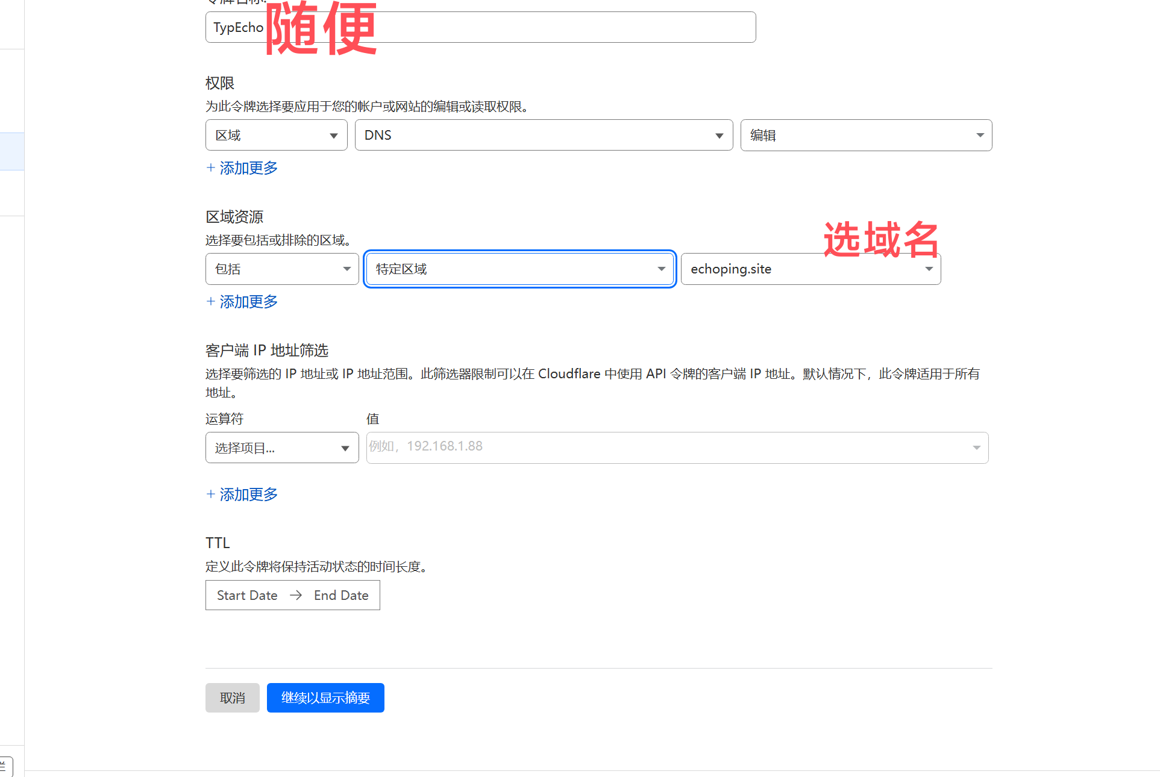1160x777 pixels.
Task: Click 添加更多 under zone resources
Action: pos(248,302)
